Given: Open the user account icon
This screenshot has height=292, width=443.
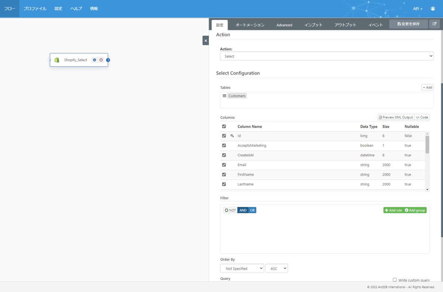Looking at the screenshot, I should (x=433, y=8).
